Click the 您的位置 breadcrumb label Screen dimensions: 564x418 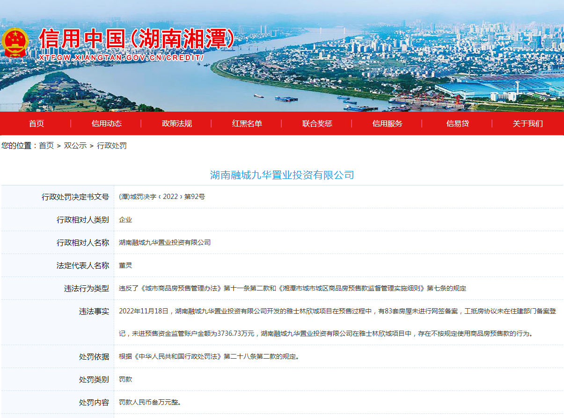[x=18, y=145]
